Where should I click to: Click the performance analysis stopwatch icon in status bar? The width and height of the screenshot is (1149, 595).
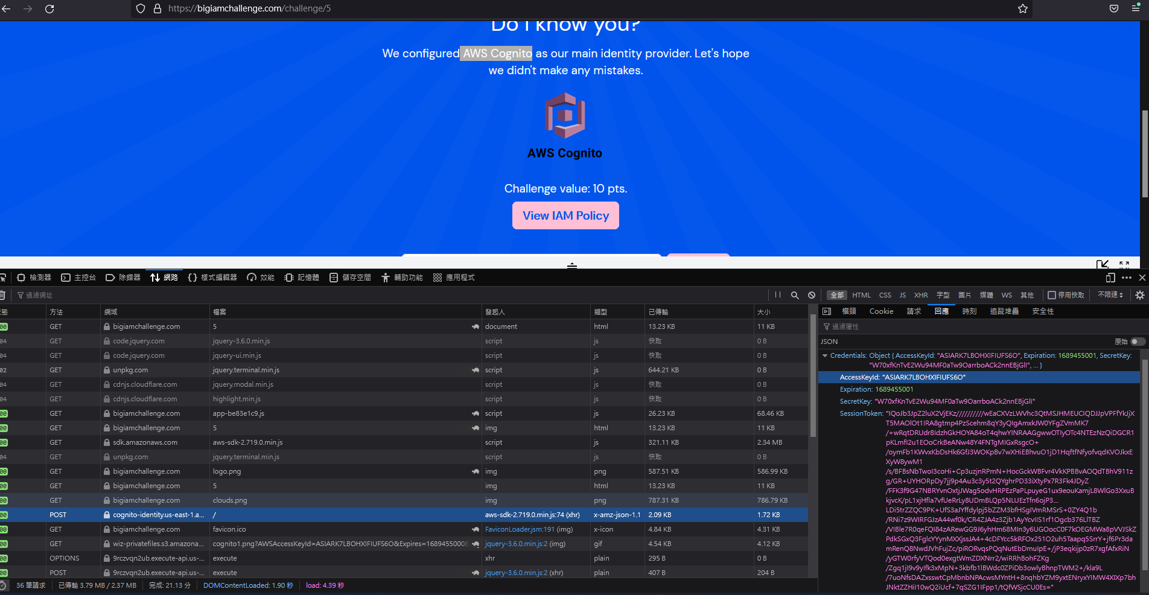click(x=3, y=585)
